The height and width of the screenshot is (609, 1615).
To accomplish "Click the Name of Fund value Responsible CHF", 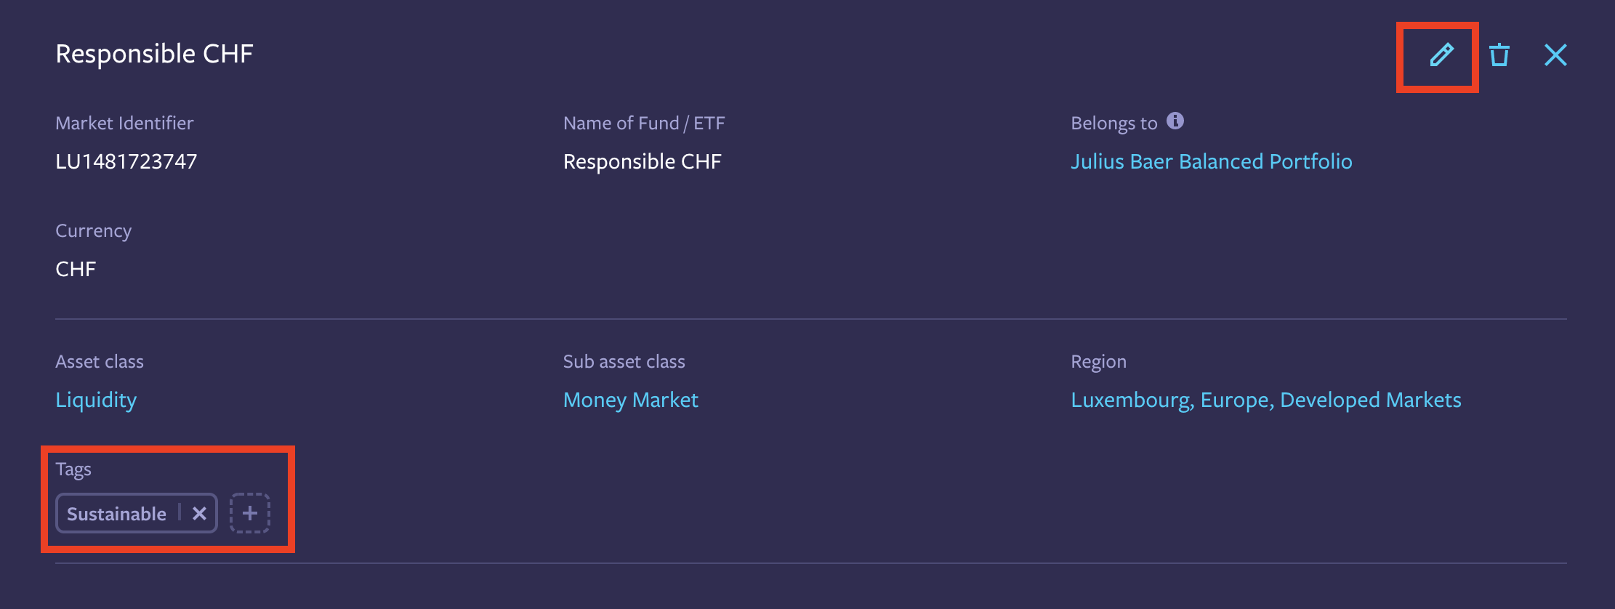I will (x=642, y=161).
